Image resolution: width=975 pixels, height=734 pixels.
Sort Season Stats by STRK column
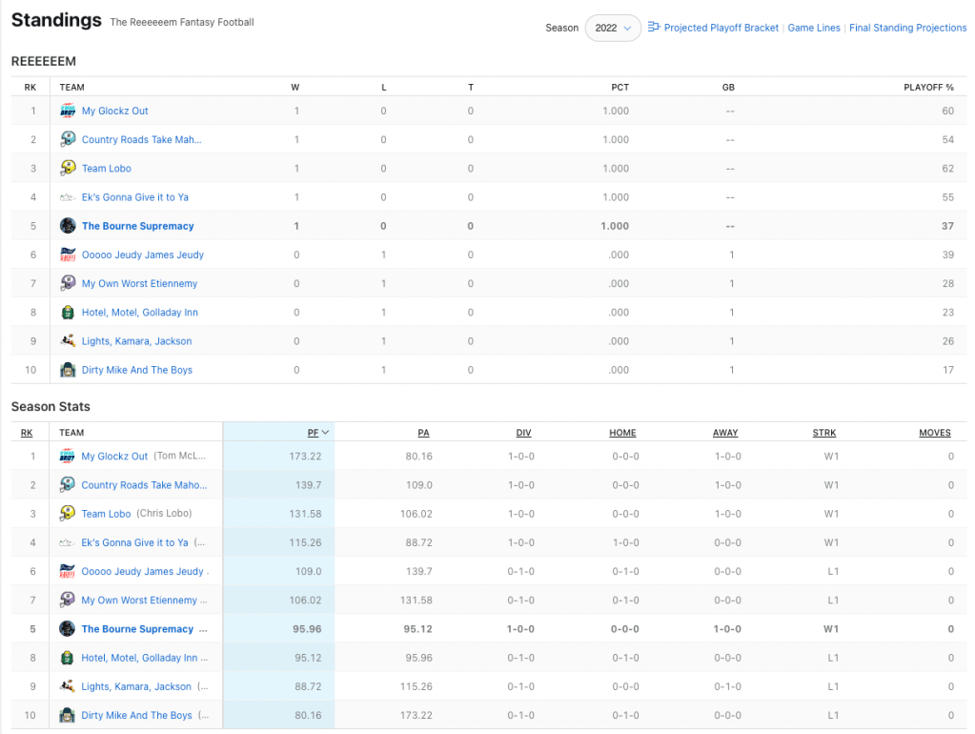point(824,433)
